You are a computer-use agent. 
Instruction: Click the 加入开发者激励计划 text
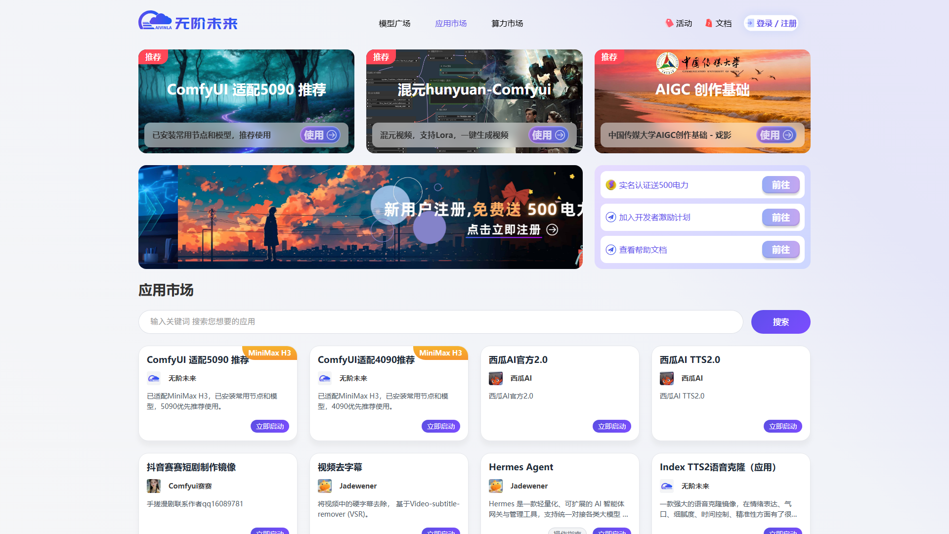[x=654, y=218]
